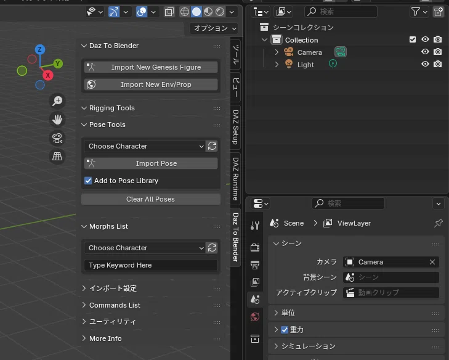Click Clear All Poses button
Image resolution: width=449 pixels, height=360 pixels.
click(151, 199)
